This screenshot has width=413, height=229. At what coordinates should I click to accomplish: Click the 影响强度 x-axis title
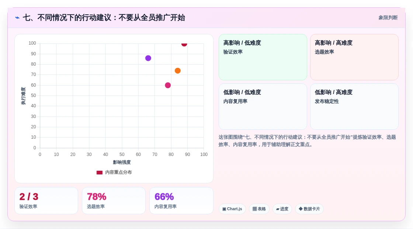tap(122, 162)
